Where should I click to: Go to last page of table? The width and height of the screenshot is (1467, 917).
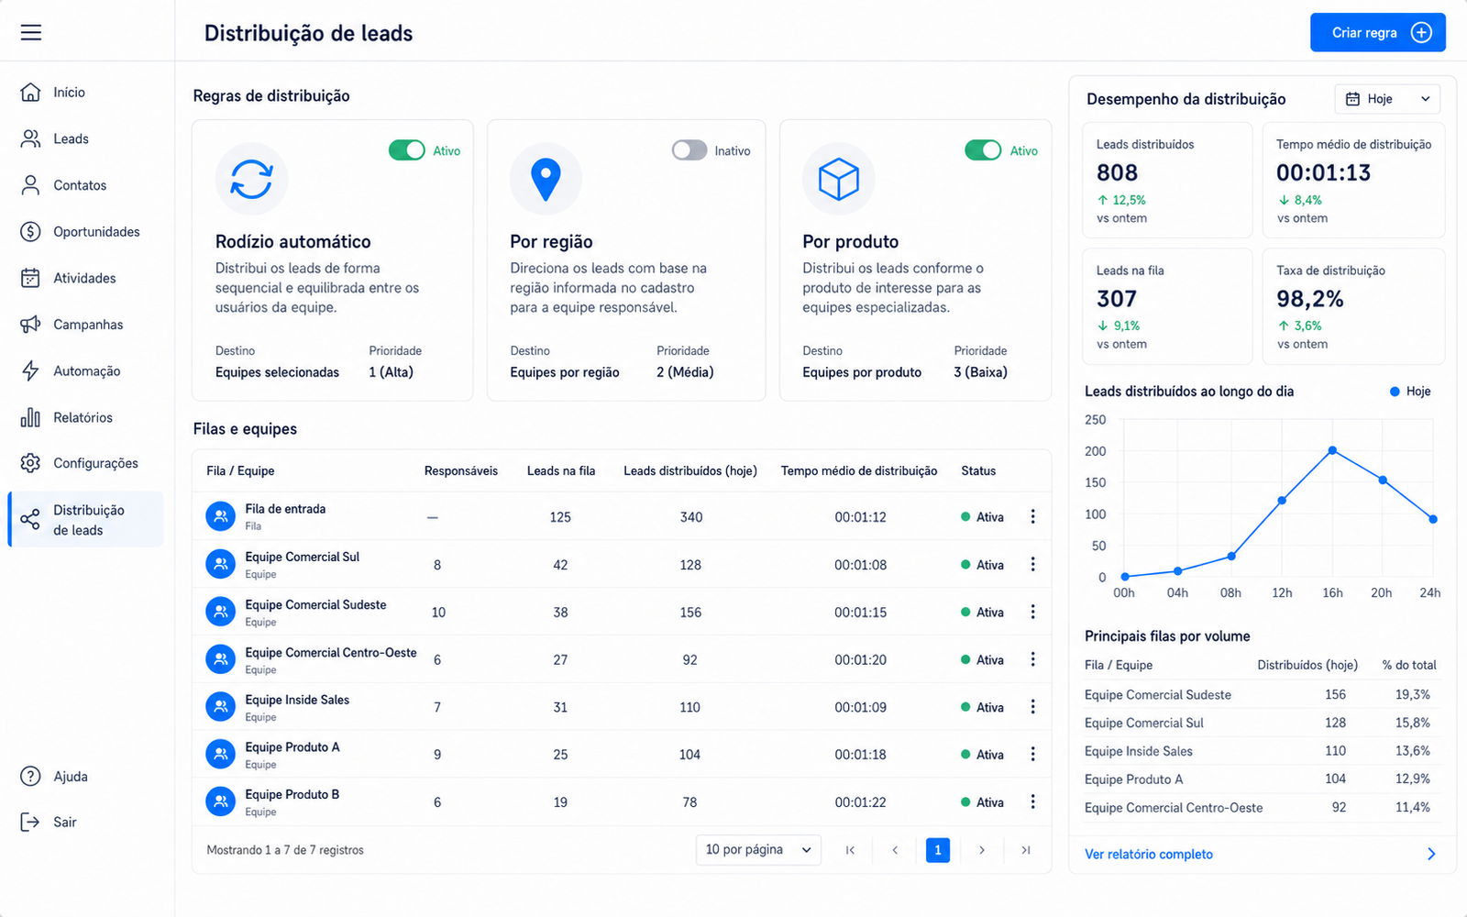1026,850
